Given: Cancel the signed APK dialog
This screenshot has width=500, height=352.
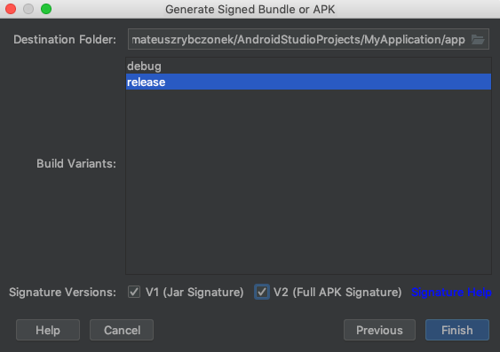Looking at the screenshot, I should click(122, 330).
